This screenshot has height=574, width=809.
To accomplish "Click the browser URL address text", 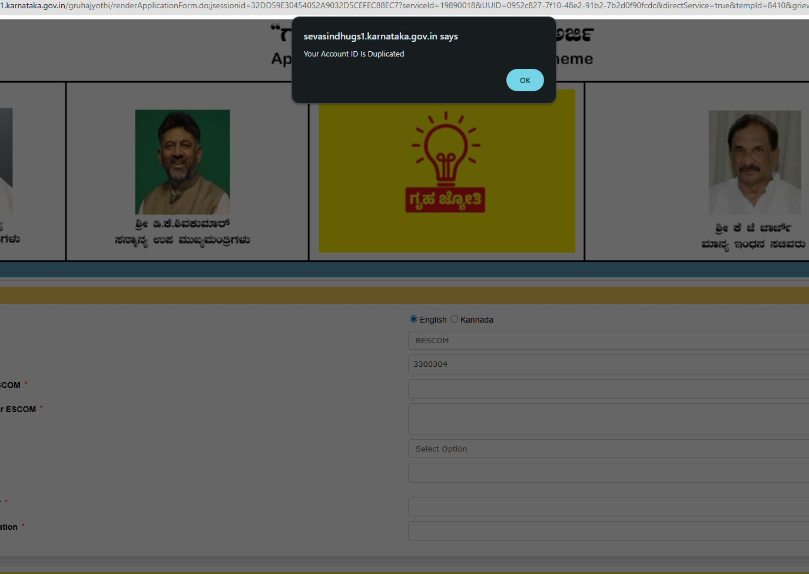I will tap(404, 5).
